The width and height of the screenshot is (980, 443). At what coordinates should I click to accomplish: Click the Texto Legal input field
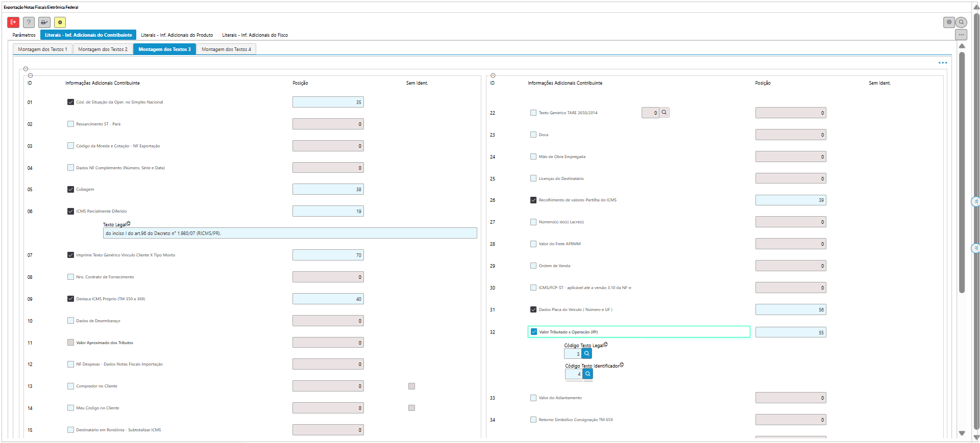289,233
